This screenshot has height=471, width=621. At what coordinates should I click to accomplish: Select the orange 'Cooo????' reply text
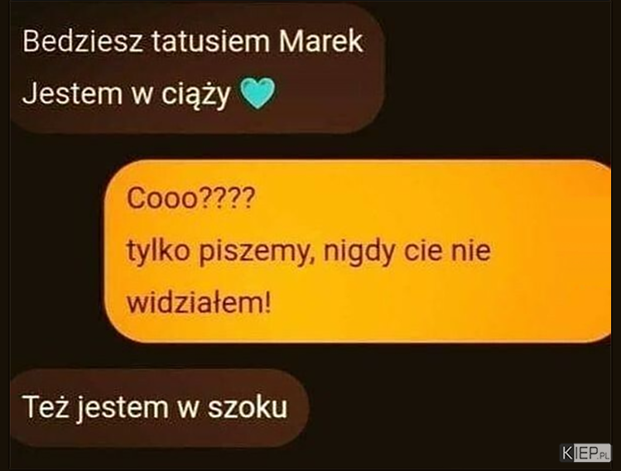click(x=190, y=198)
